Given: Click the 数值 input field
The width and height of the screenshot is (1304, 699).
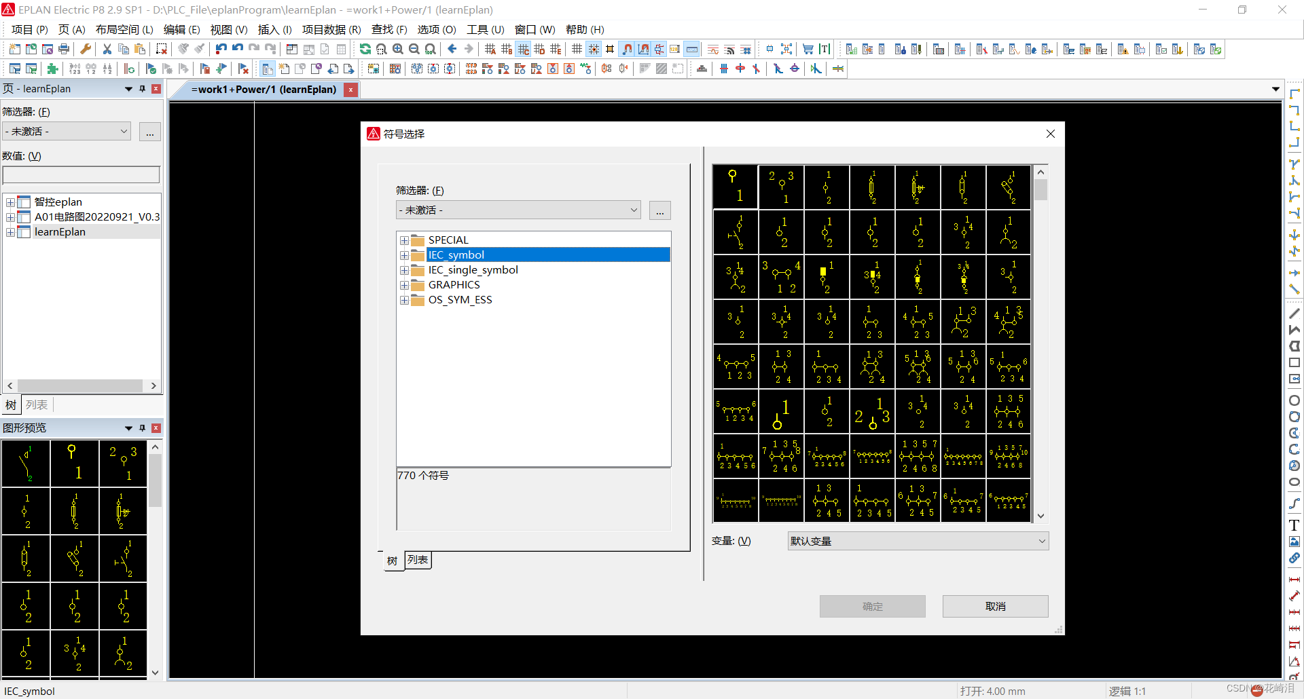Looking at the screenshot, I should (81, 175).
